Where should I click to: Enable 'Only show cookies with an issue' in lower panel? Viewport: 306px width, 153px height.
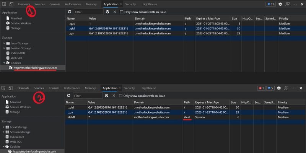[120, 96]
